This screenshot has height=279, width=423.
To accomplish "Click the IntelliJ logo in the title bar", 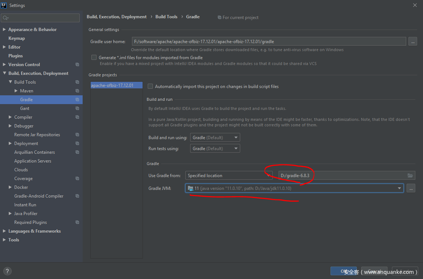I will coord(4,5).
